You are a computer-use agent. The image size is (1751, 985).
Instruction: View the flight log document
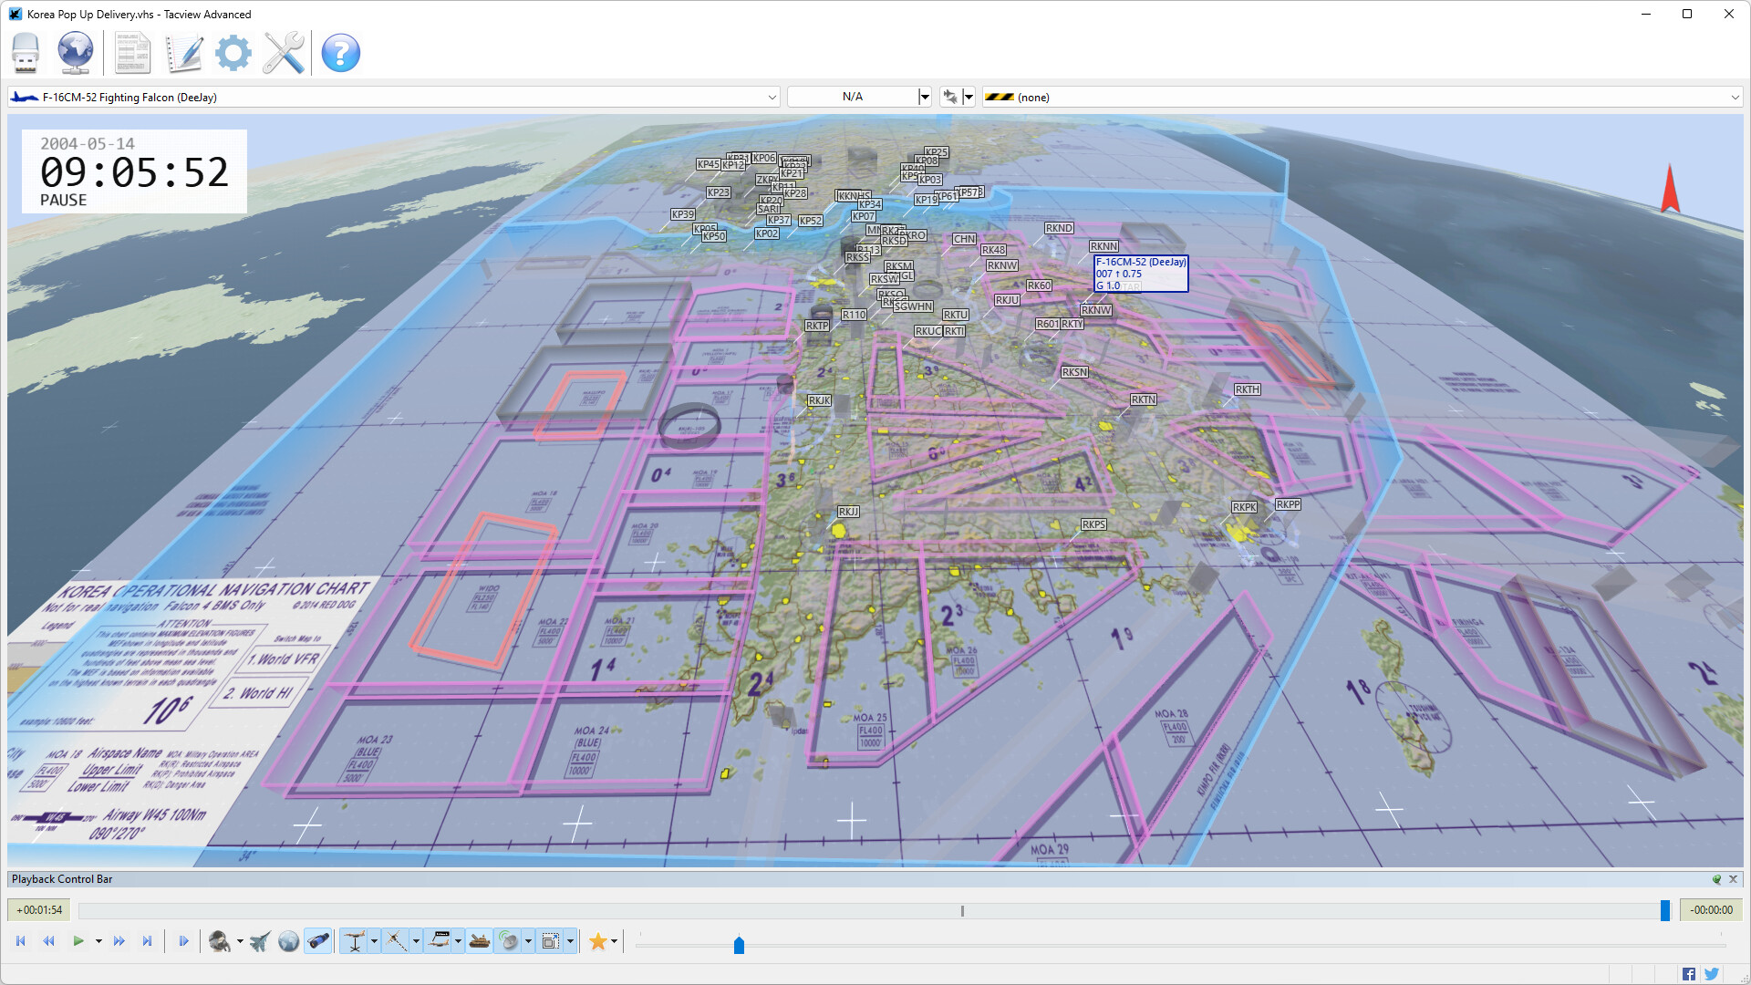point(132,53)
